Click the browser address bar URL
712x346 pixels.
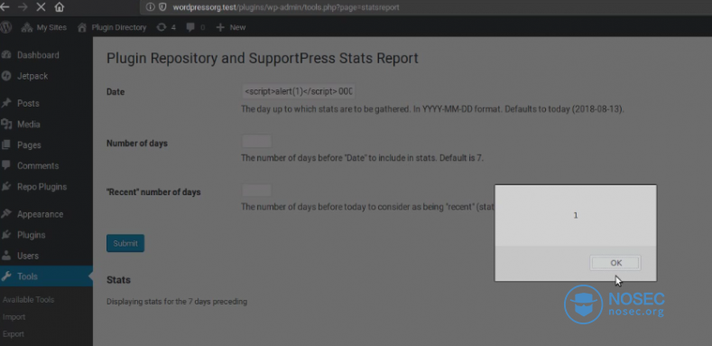click(286, 7)
